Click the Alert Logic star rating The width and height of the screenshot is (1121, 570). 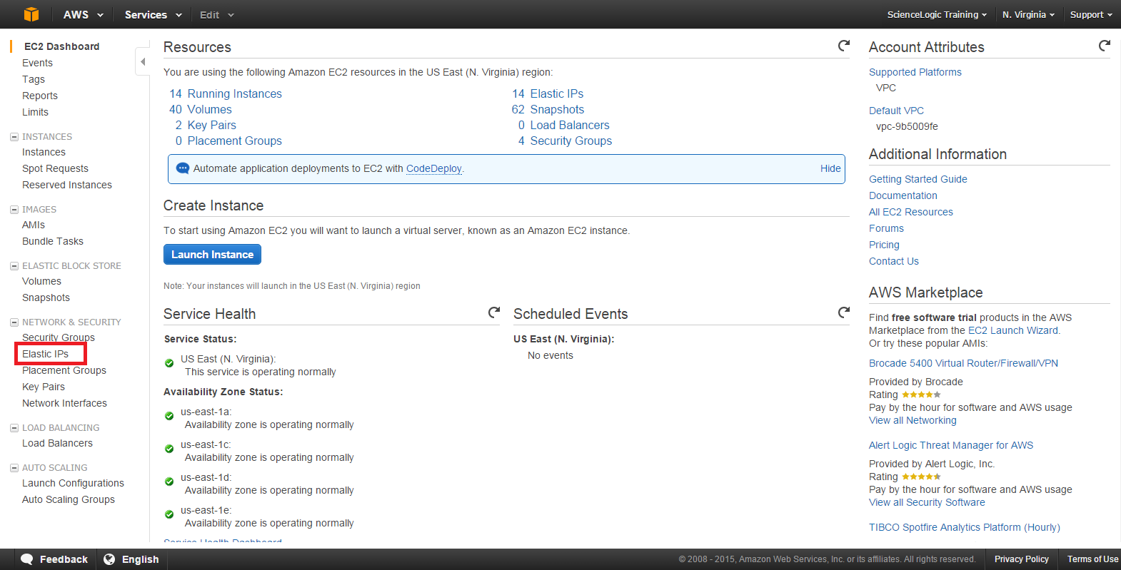tap(921, 477)
